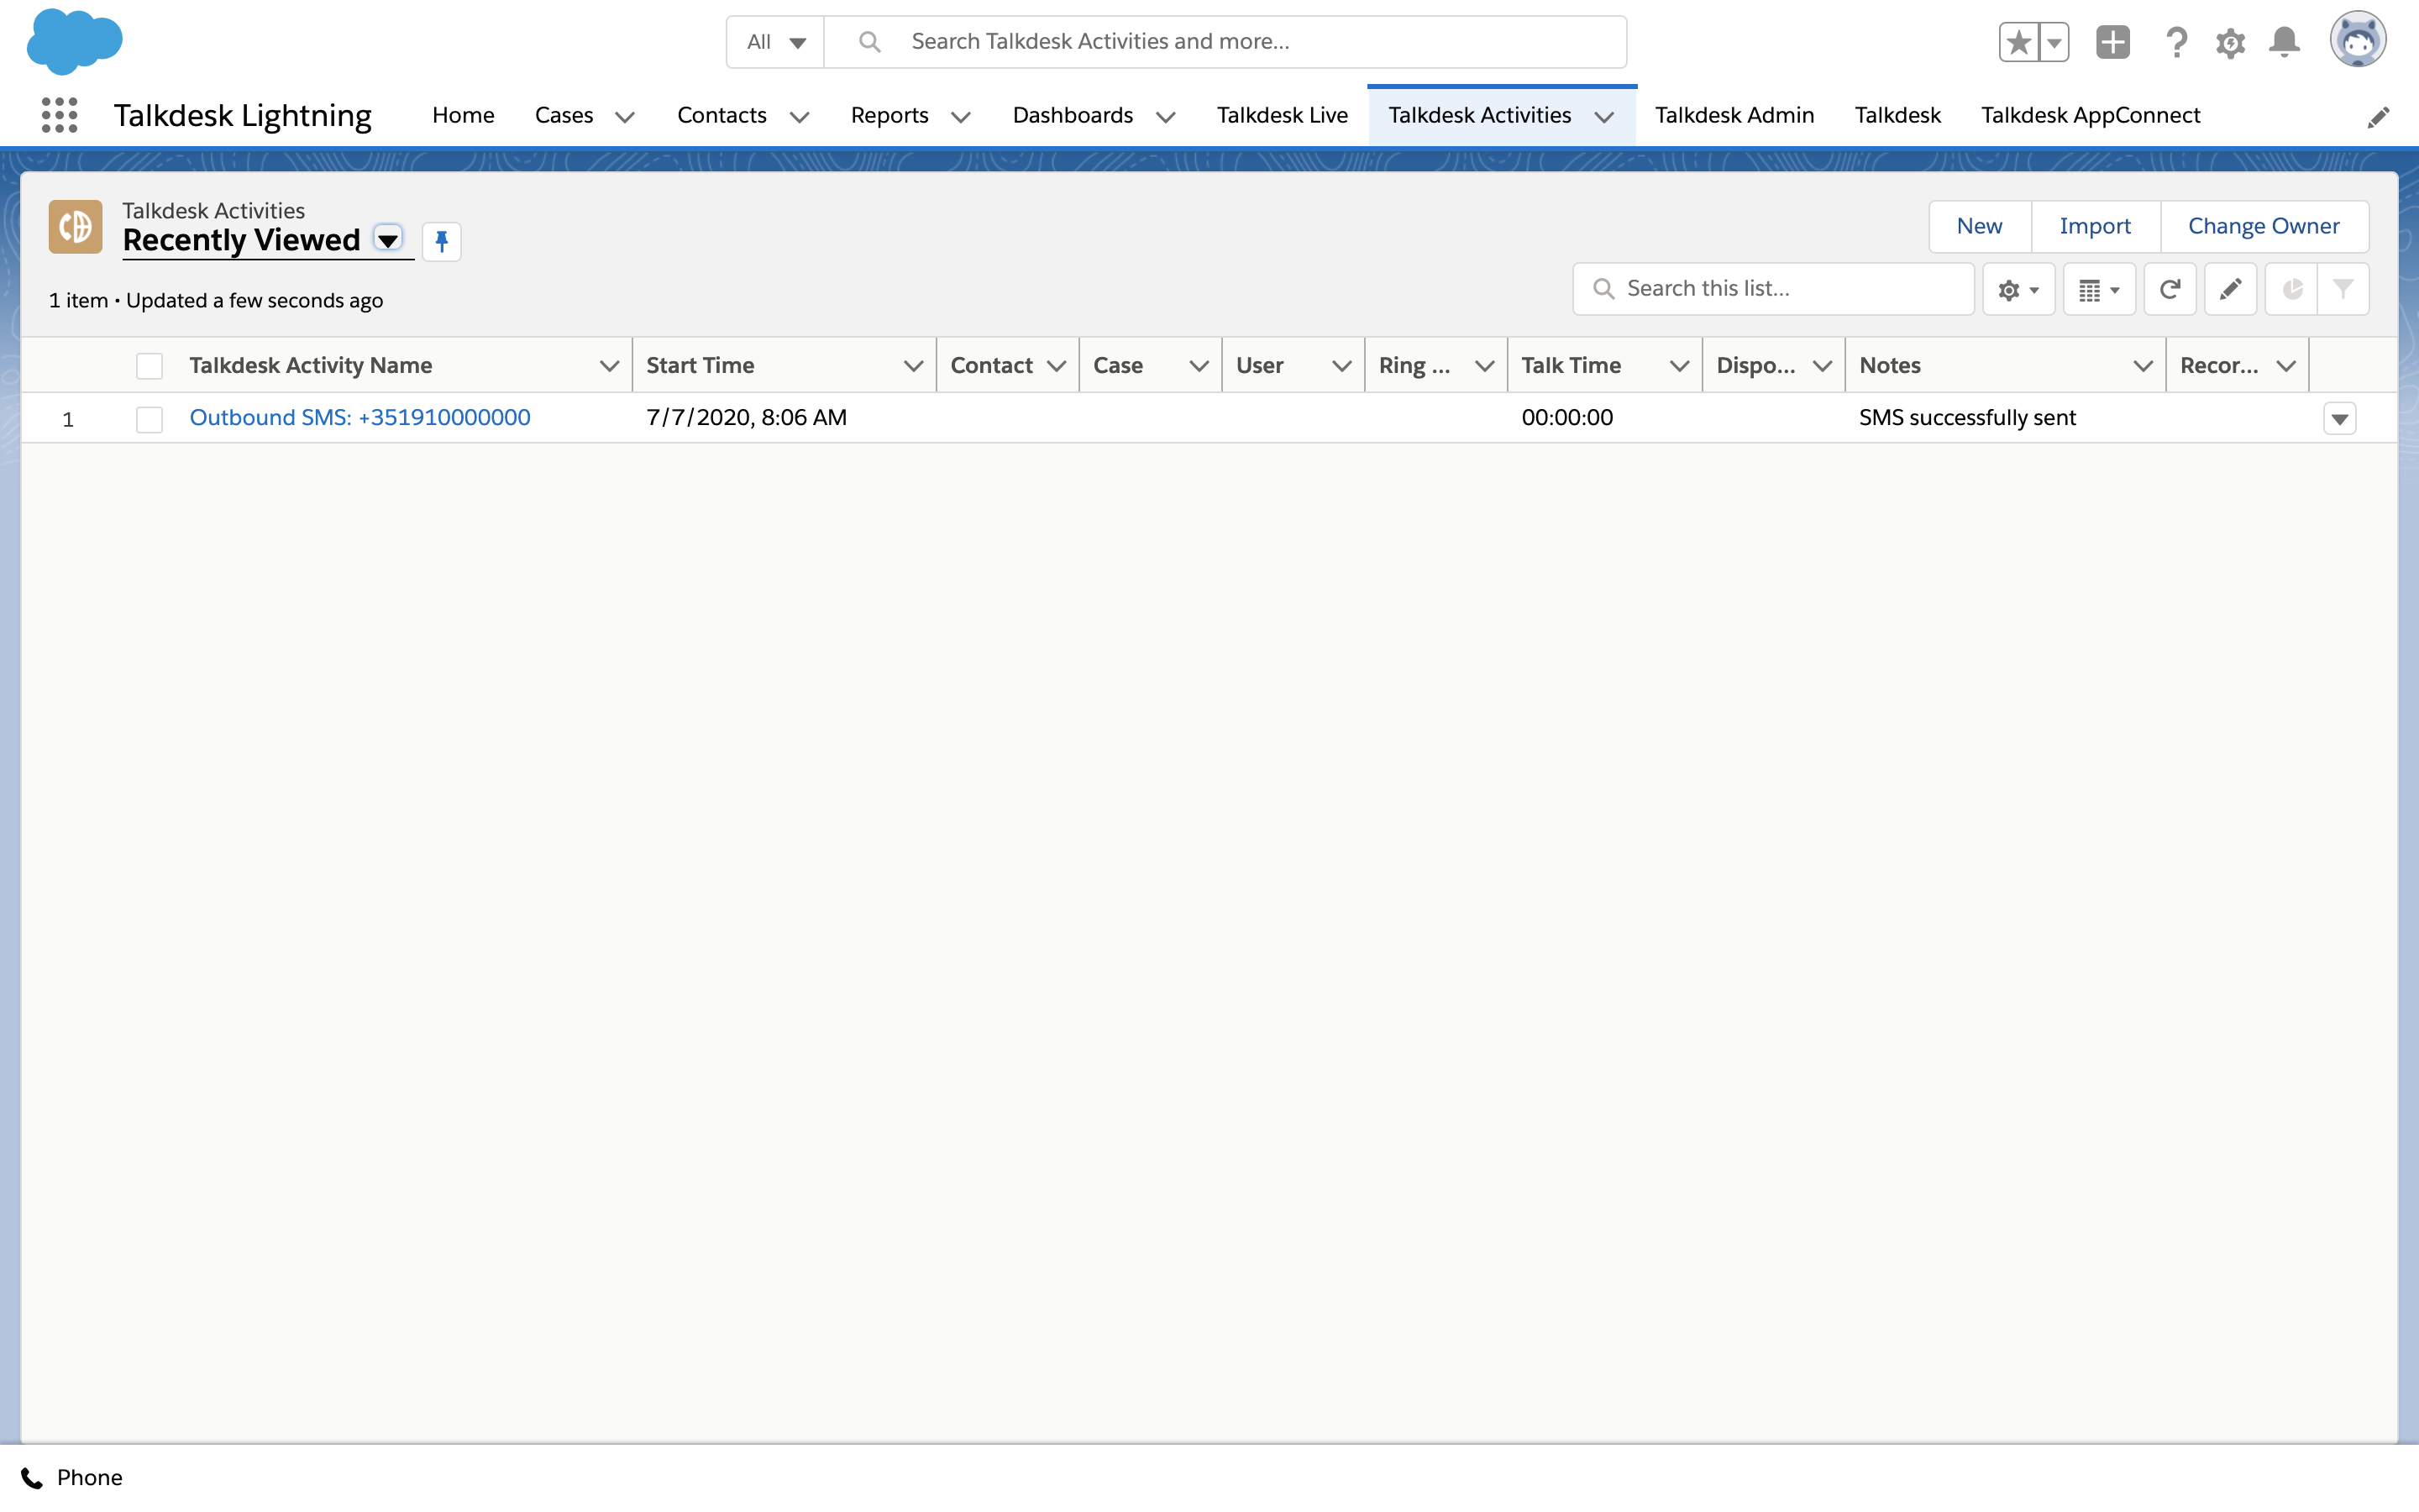Click the edit navigation pencil icon
Image resolution: width=2419 pixels, height=1512 pixels.
(2379, 117)
